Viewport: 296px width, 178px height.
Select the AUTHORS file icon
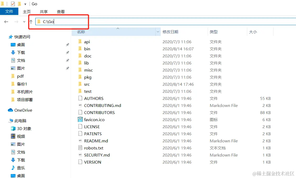tap(80, 98)
